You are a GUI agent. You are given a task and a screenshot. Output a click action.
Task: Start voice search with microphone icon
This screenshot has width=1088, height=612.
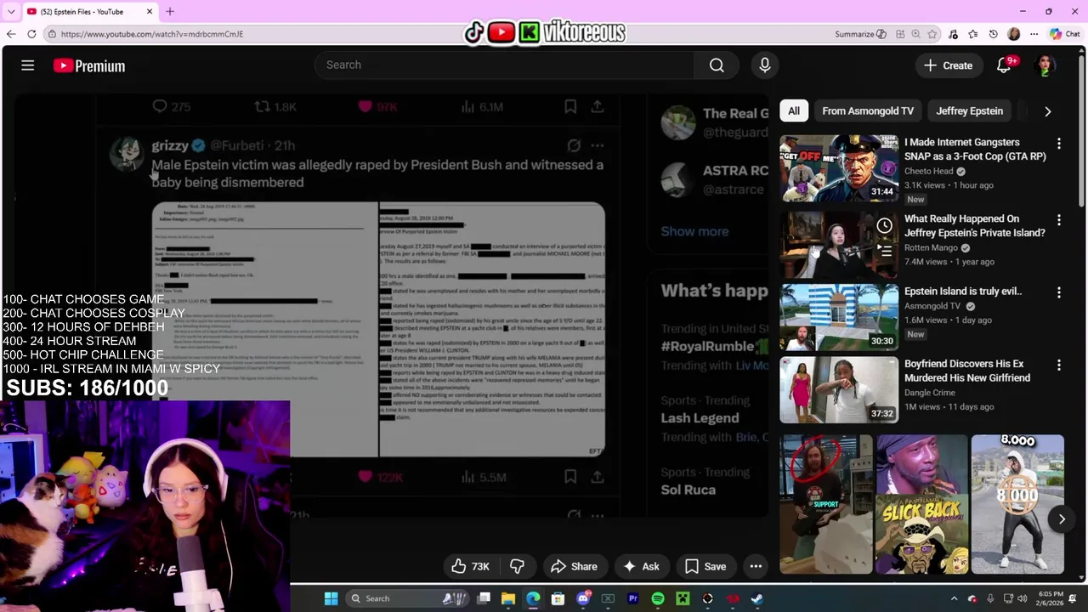click(x=764, y=65)
